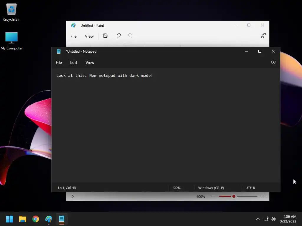
Task: Click the Notepad taskbar icon
Action: coord(62,219)
